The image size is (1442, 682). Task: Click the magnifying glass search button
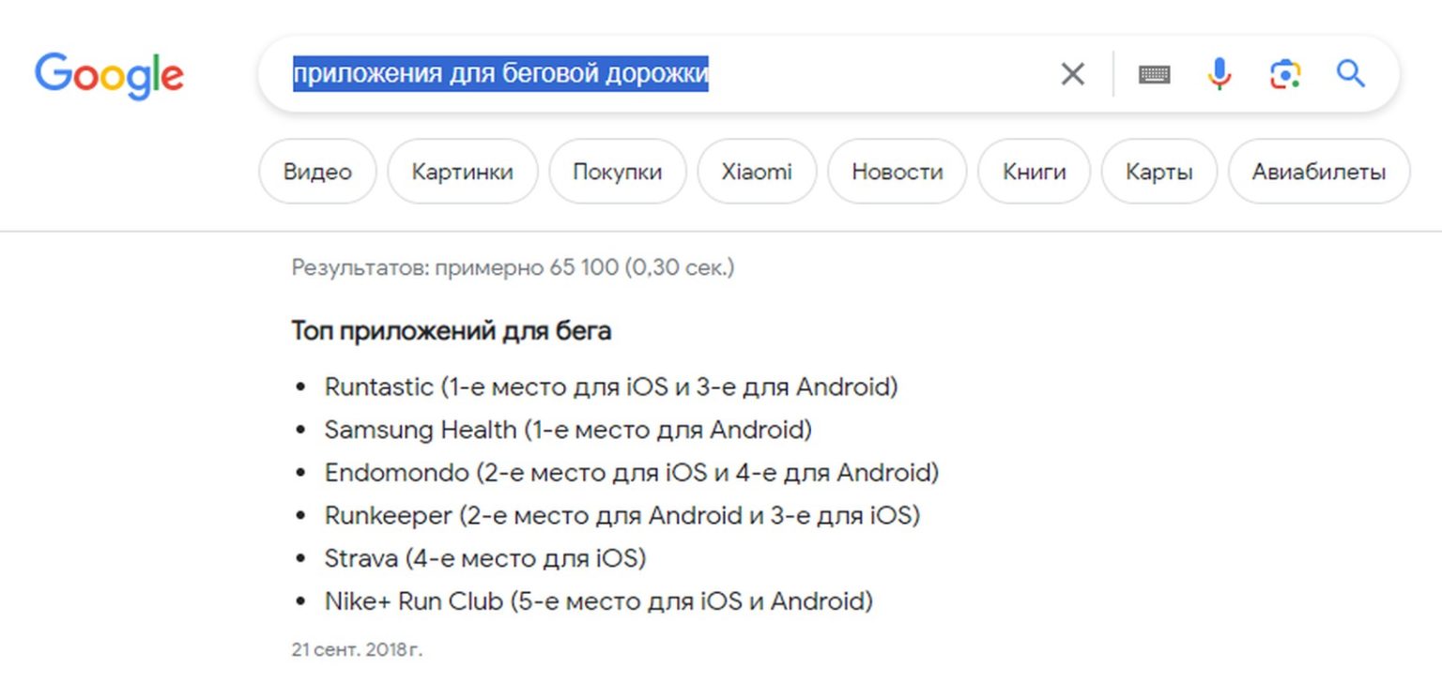click(x=1350, y=74)
